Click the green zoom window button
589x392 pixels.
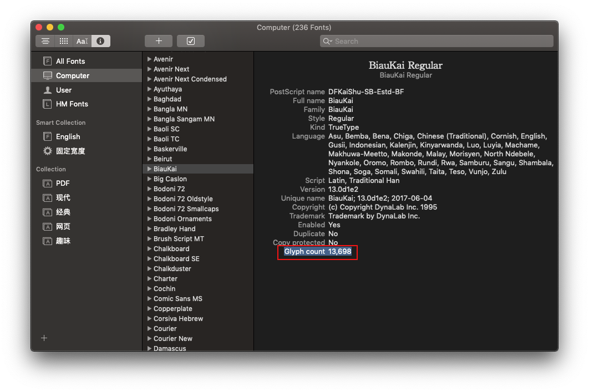61,27
